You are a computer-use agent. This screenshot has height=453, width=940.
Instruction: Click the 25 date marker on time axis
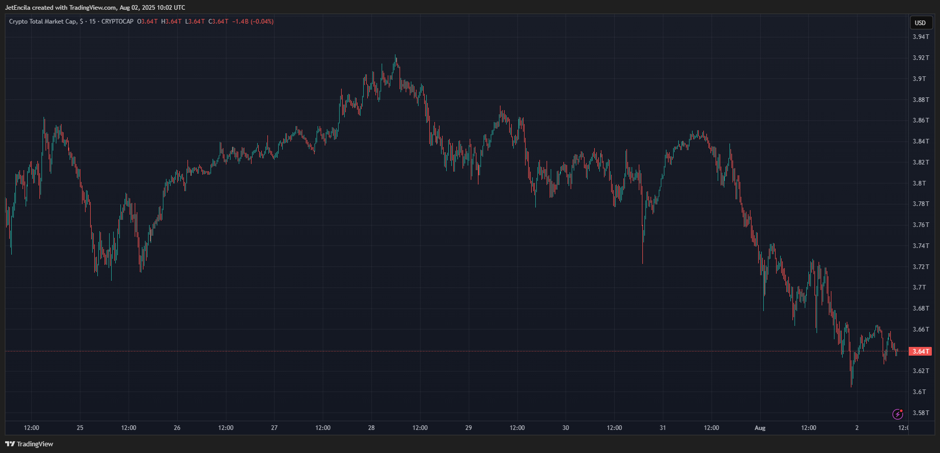point(80,428)
